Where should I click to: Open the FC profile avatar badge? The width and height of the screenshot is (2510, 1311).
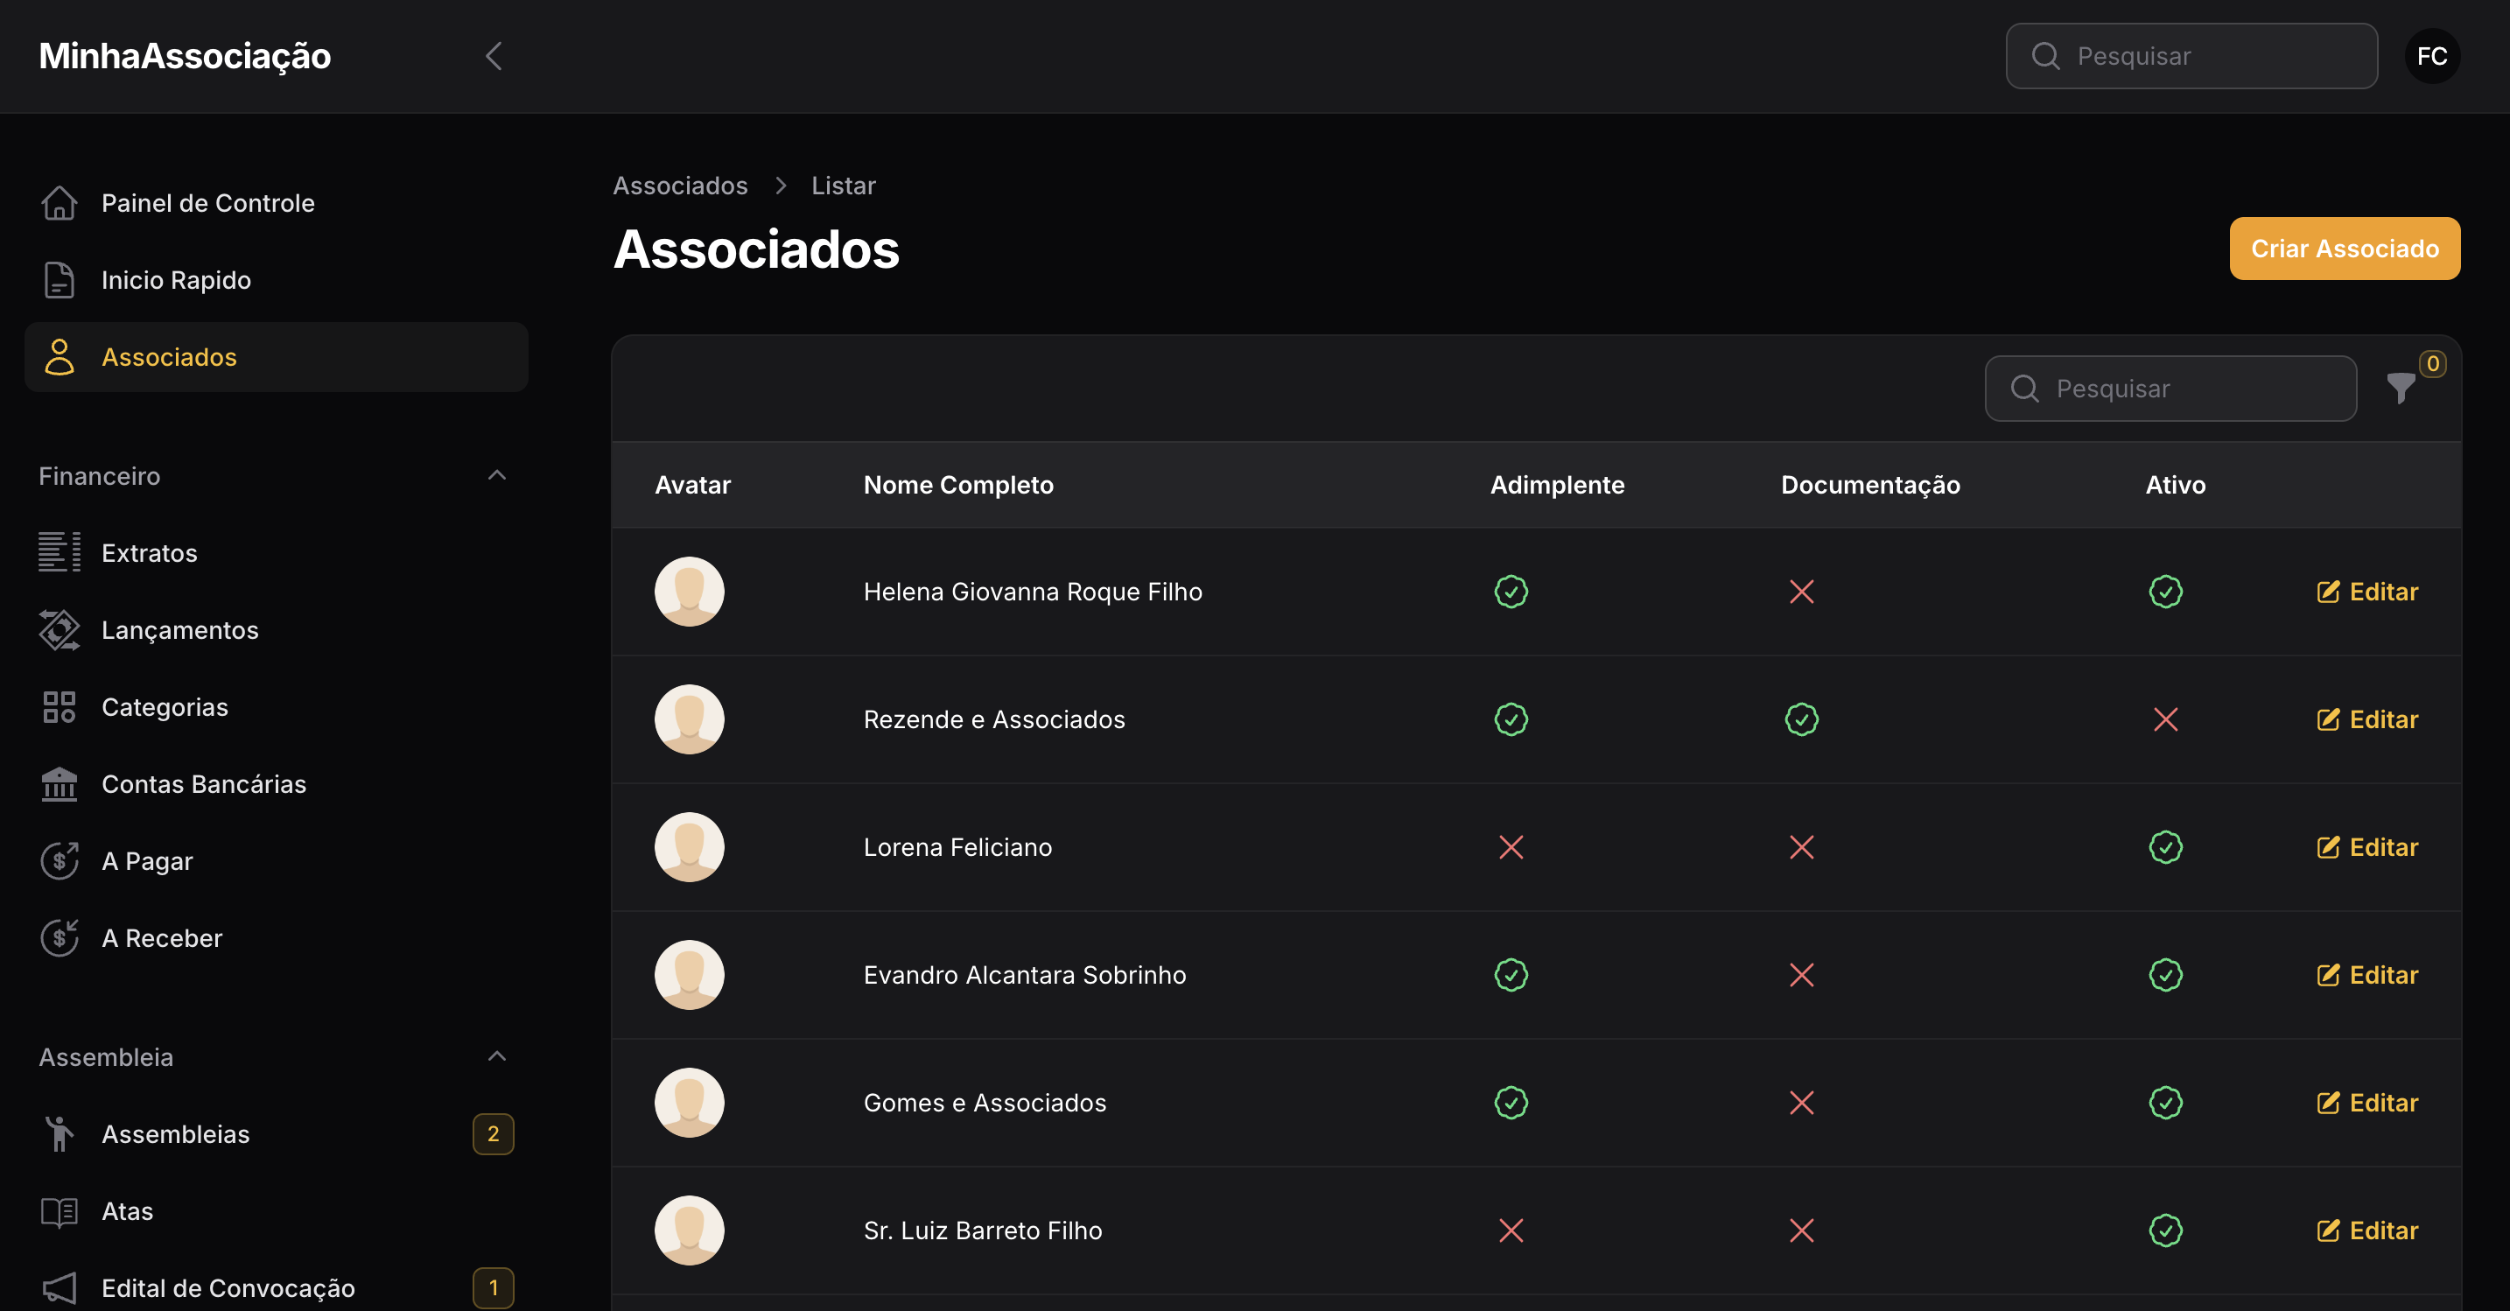[x=2433, y=55]
